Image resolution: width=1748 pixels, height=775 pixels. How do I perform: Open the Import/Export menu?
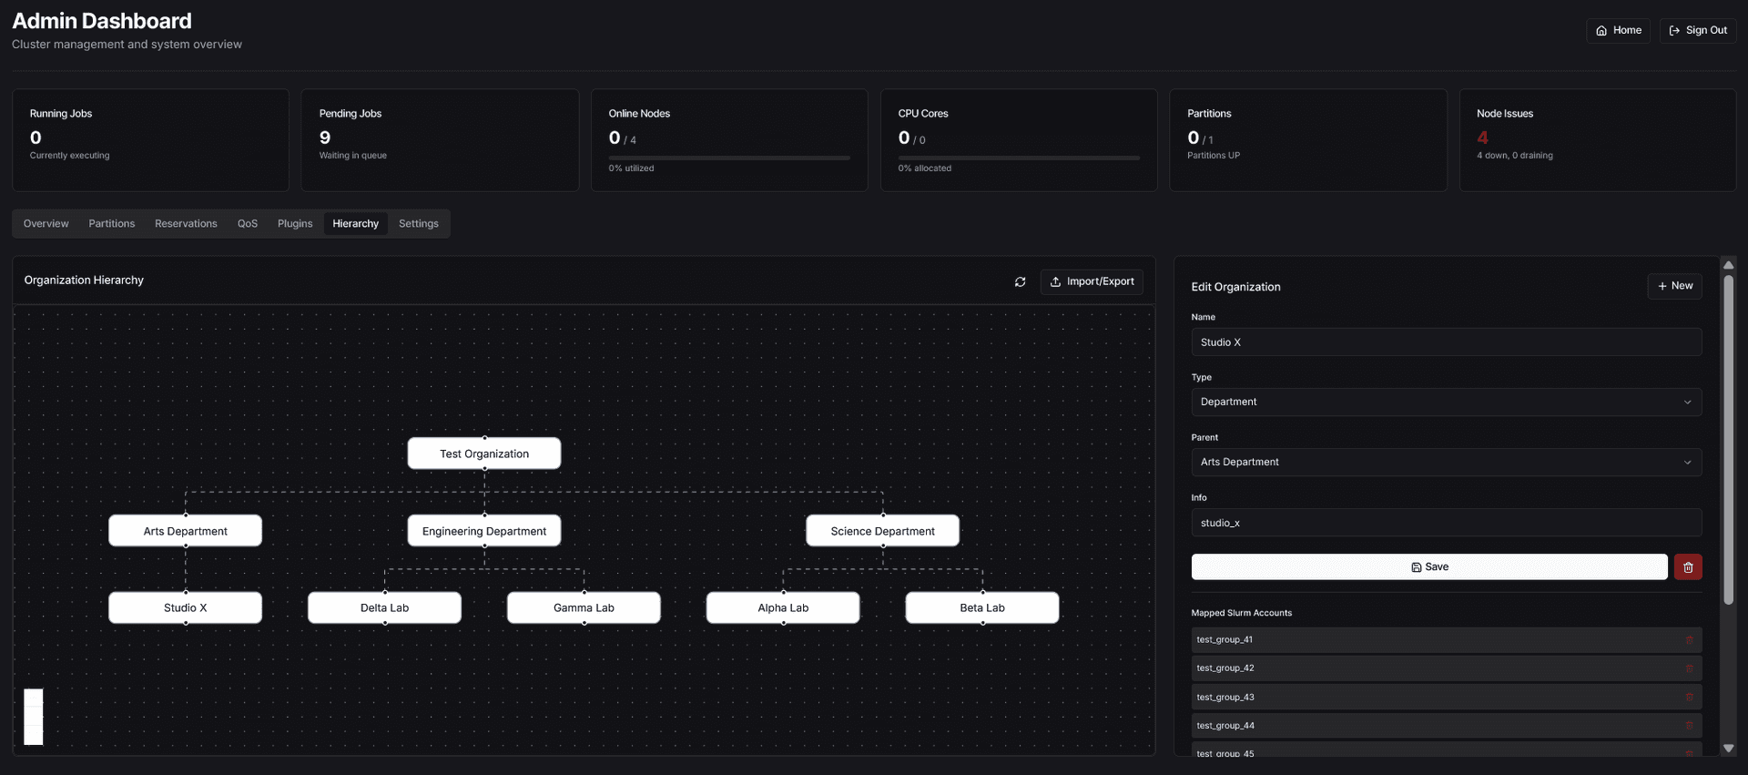coord(1092,282)
